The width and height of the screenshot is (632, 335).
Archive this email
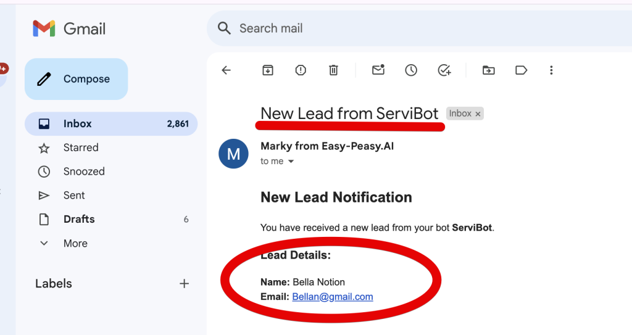pyautogui.click(x=268, y=70)
